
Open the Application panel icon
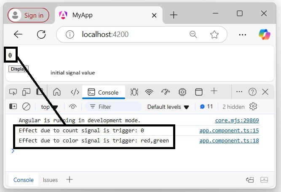pyautogui.click(x=198, y=92)
